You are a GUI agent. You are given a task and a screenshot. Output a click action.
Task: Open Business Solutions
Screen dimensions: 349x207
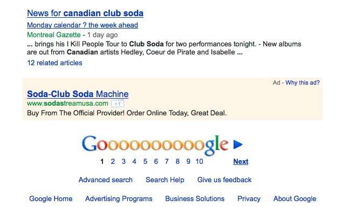195,198
